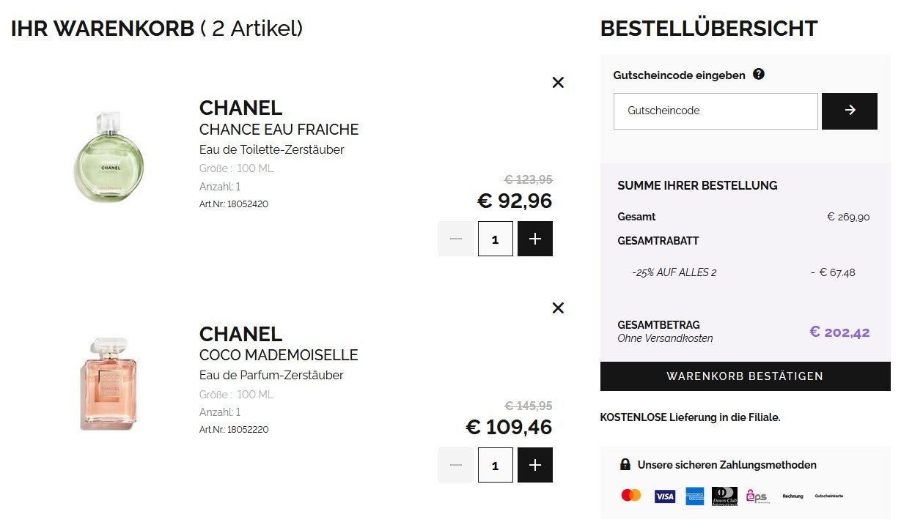The width and height of the screenshot is (901, 525).
Task: Increase Chance Eau Fraiche quantity with plus
Action: click(x=535, y=239)
